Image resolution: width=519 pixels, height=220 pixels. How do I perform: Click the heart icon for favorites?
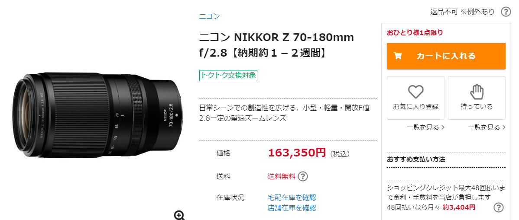click(x=416, y=92)
